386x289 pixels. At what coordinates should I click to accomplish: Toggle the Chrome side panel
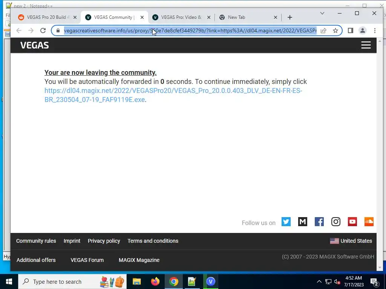(x=351, y=30)
